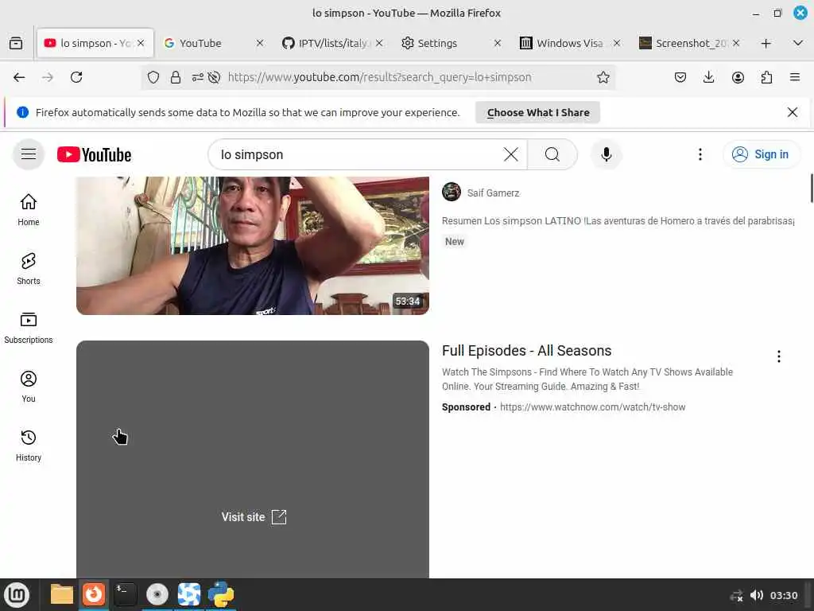
Task: Open the watchnow.com sponsored URL
Action: [592, 407]
